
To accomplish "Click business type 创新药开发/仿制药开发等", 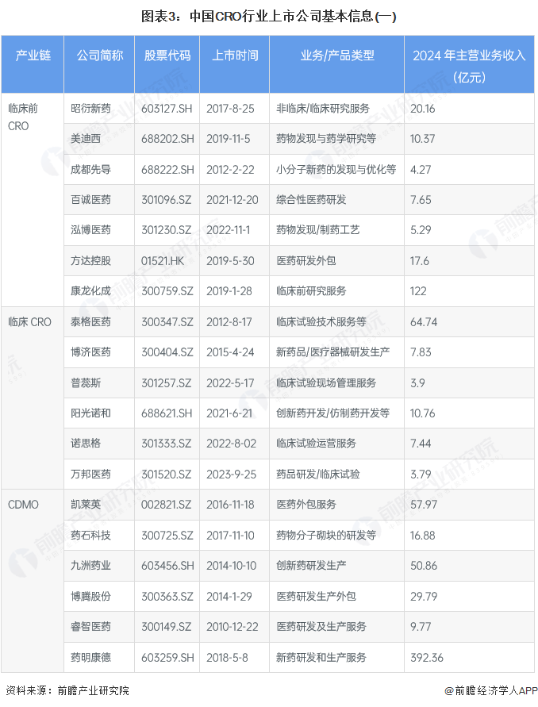I will [x=332, y=413].
